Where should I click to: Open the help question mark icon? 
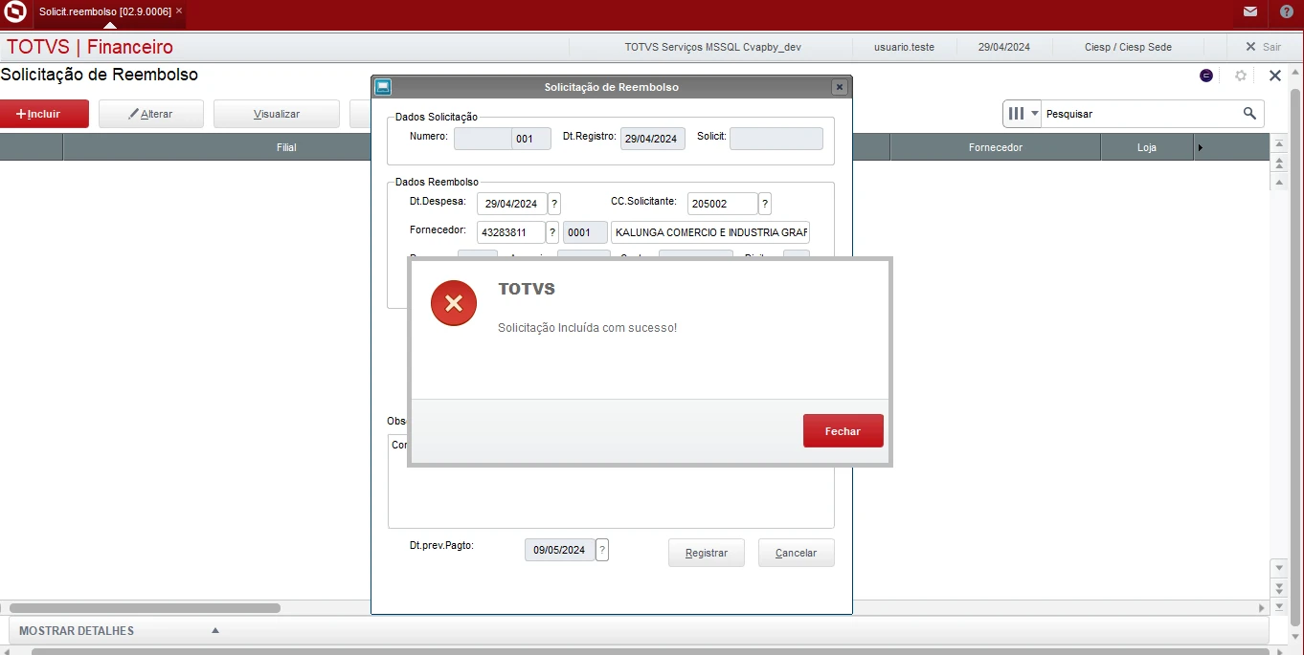1286,11
